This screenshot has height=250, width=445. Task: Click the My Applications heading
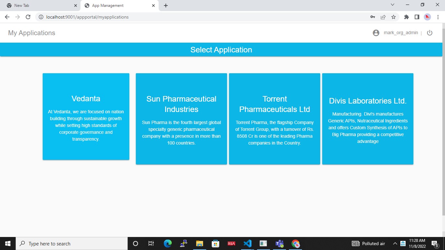pyautogui.click(x=32, y=33)
